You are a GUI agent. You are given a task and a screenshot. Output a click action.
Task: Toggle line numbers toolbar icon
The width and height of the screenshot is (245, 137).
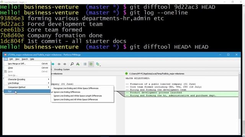tap(85, 64)
